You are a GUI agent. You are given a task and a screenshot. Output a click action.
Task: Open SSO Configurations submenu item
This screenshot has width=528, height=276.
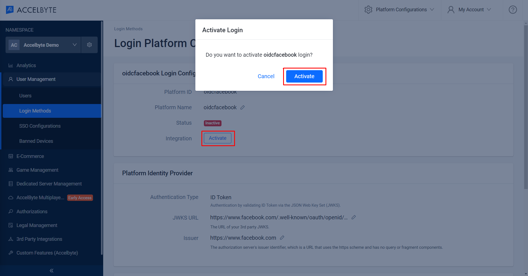tap(52, 126)
